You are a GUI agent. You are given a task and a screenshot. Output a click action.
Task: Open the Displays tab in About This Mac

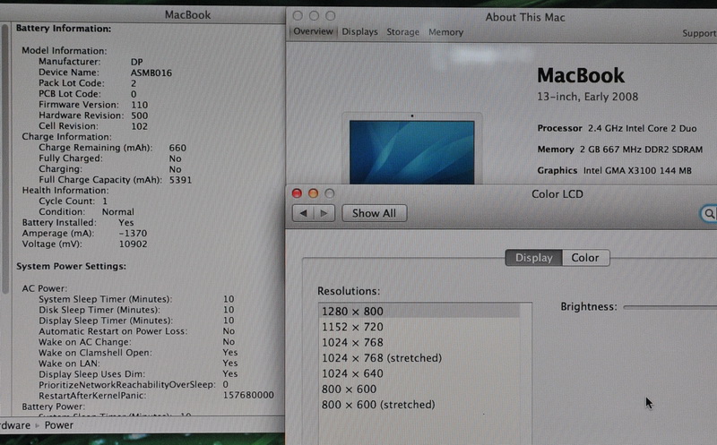[360, 32]
